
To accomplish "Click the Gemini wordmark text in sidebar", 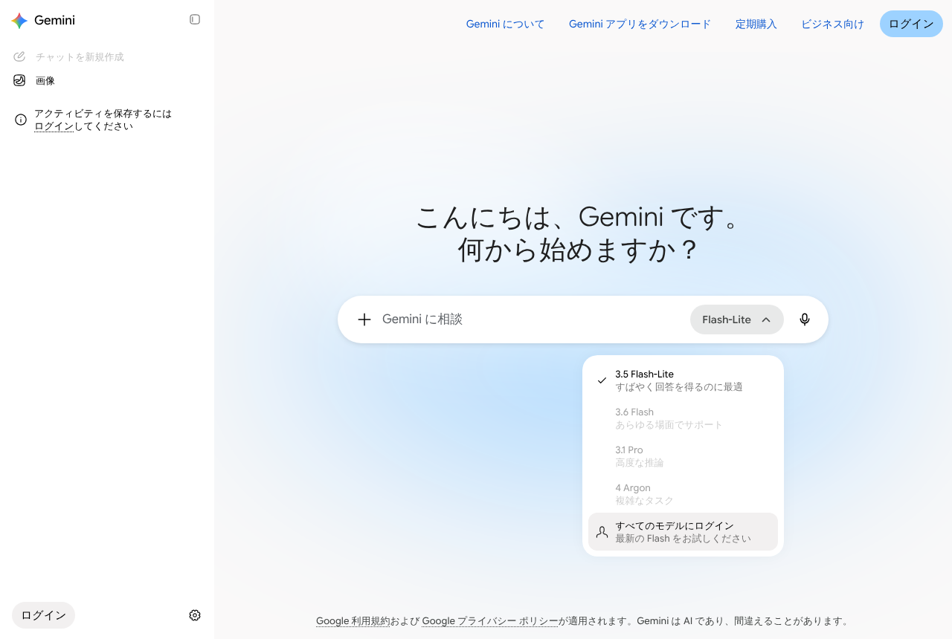I will click(54, 20).
